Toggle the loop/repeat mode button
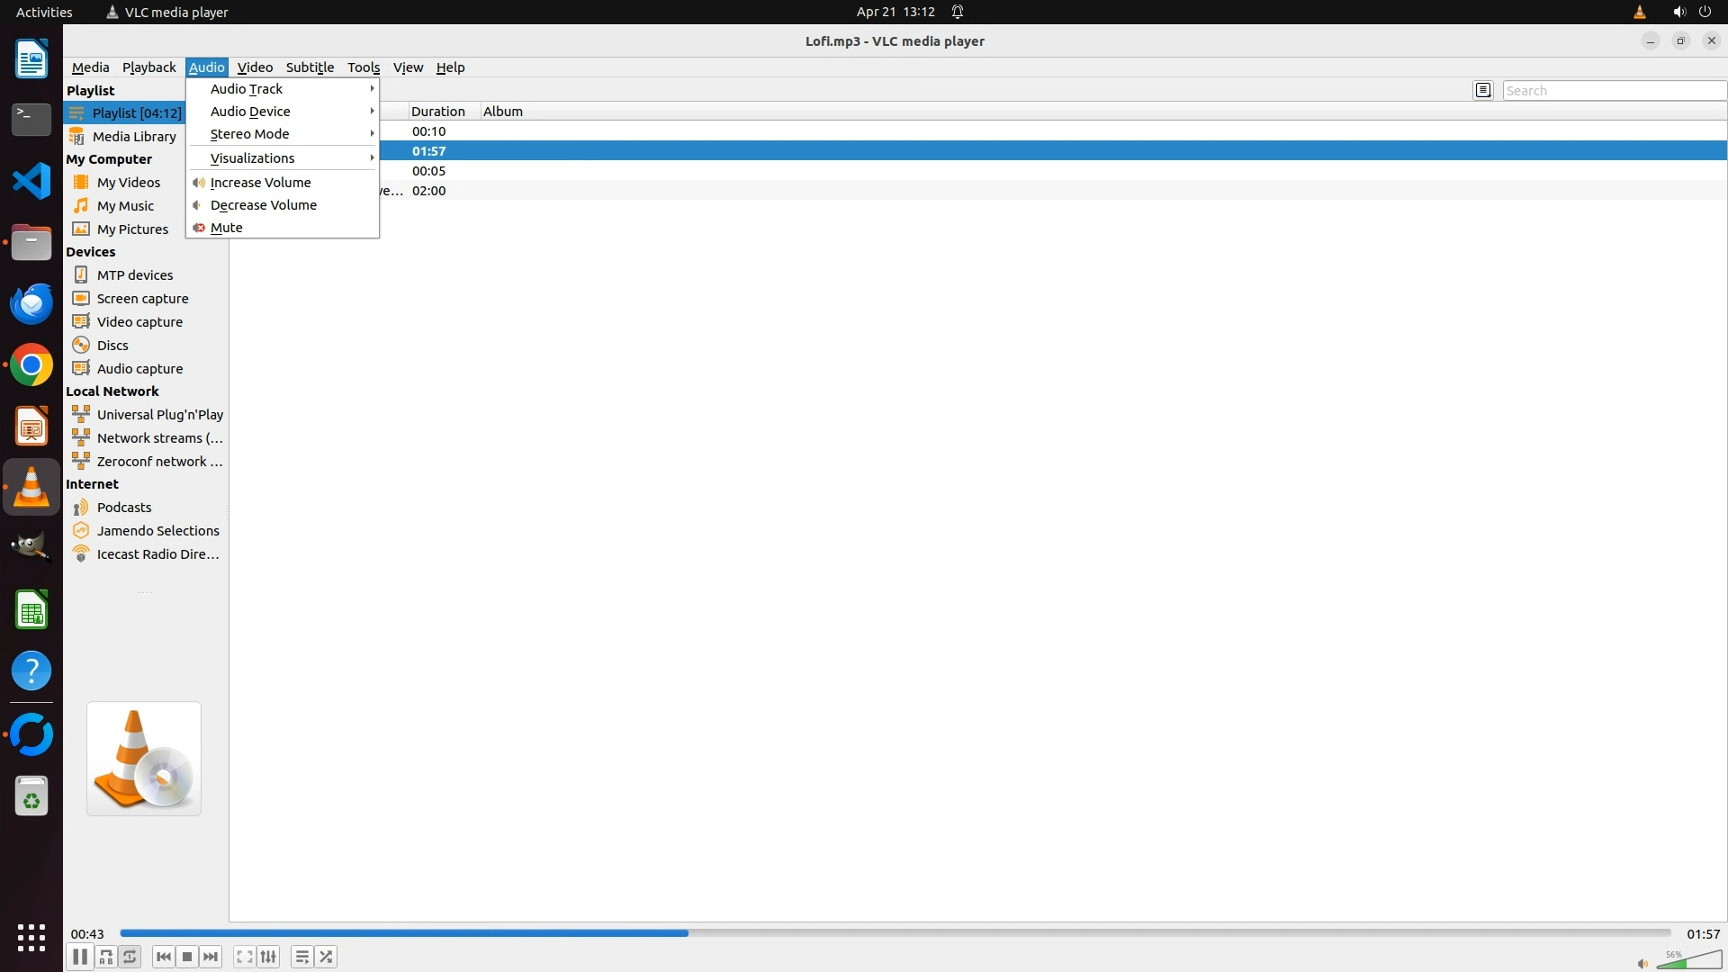 [x=130, y=957]
